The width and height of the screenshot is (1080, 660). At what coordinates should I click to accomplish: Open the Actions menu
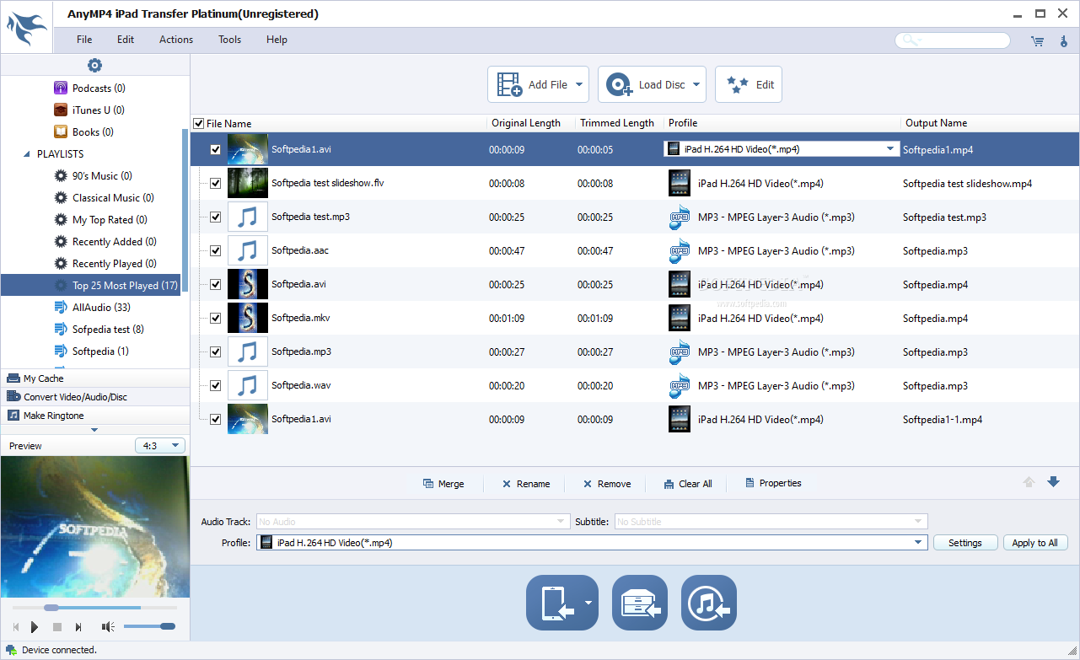176,40
